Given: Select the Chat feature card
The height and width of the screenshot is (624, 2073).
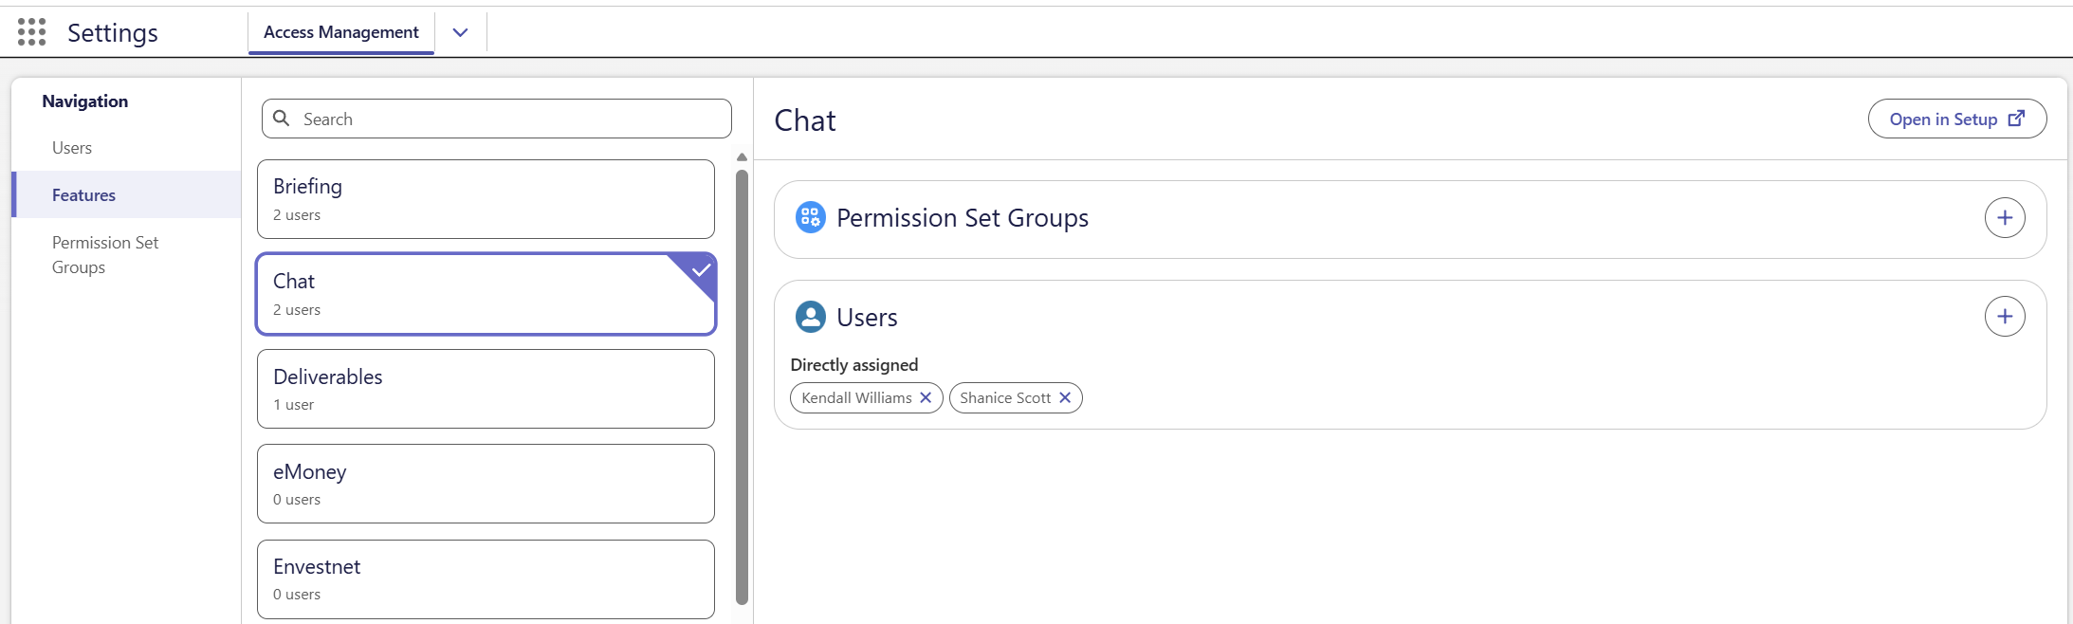Looking at the screenshot, I should coord(486,294).
